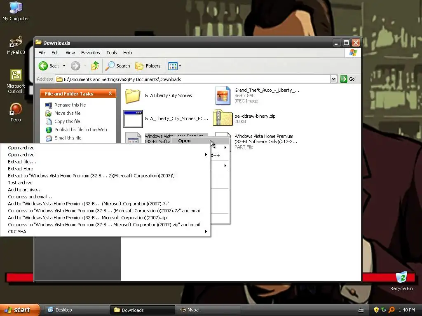Choose Compress to .7z and email
Image resolution: width=422 pixels, height=316 pixels.
(x=105, y=210)
